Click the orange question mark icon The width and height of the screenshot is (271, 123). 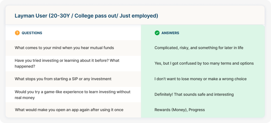[17, 33]
